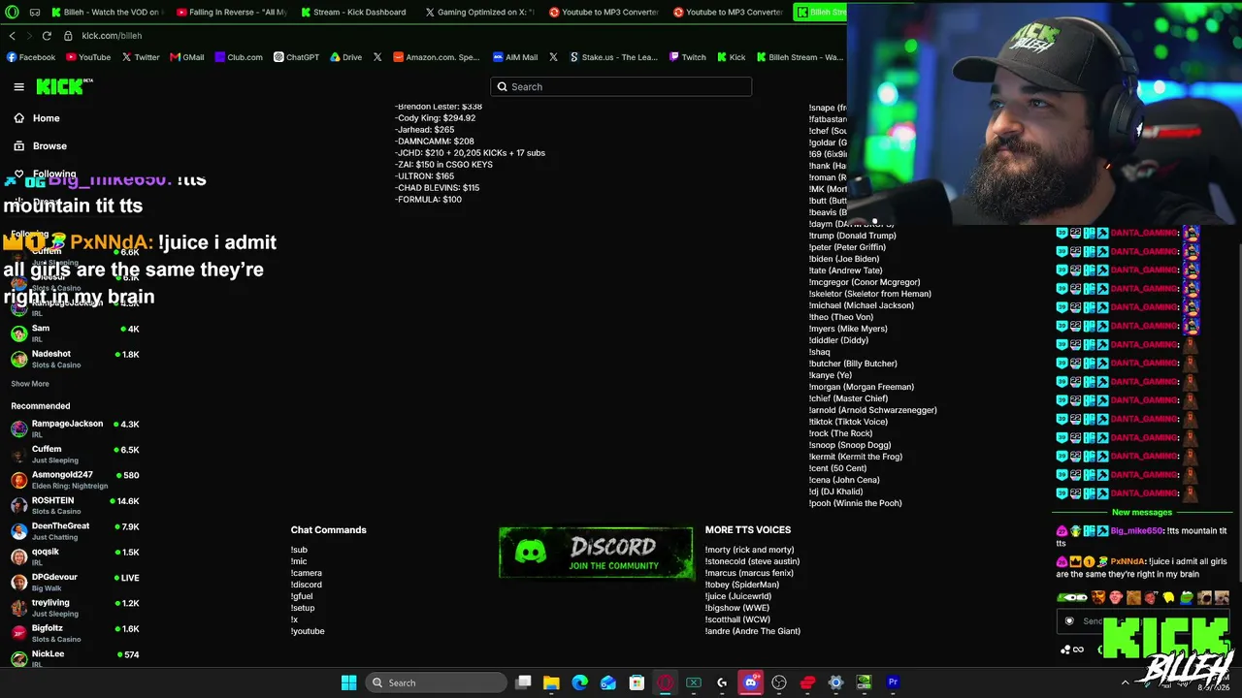The image size is (1242, 698).
Task: Open the Windows Start menu
Action: click(x=348, y=682)
